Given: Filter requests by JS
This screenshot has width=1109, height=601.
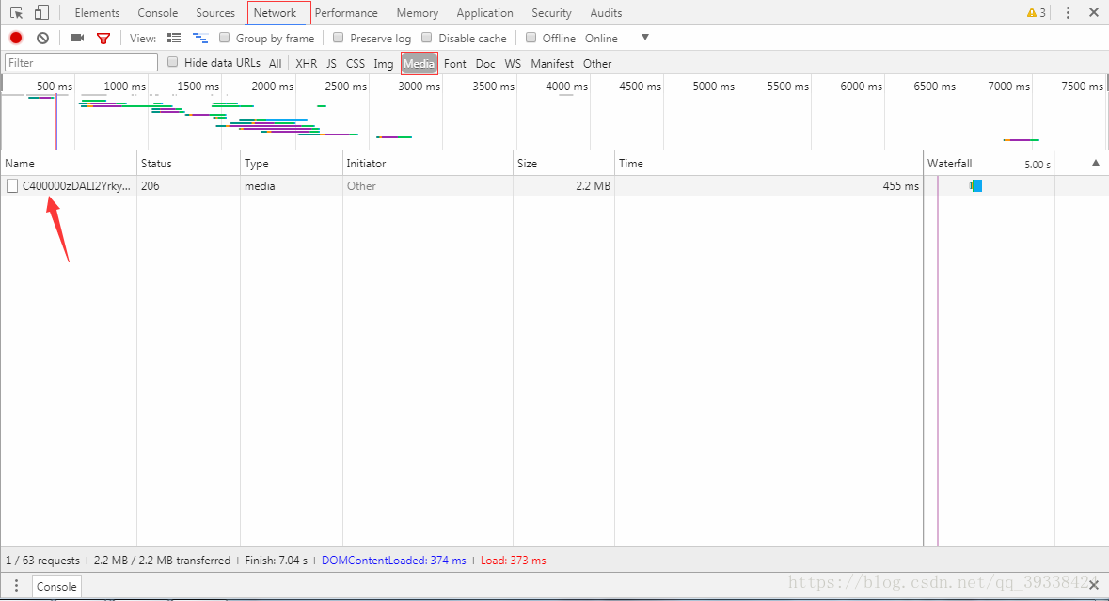Looking at the screenshot, I should tap(331, 64).
